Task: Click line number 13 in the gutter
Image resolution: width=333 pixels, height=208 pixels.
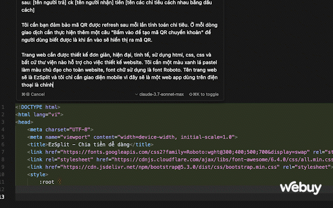Action: (x=4, y=197)
